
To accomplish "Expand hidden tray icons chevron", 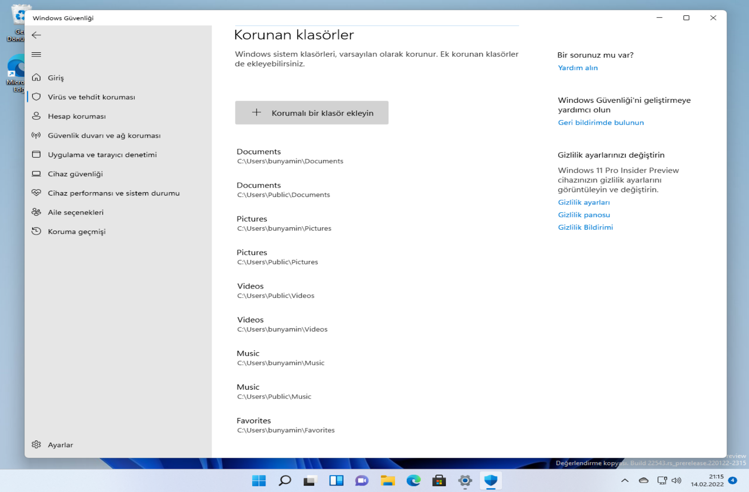I will (625, 480).
